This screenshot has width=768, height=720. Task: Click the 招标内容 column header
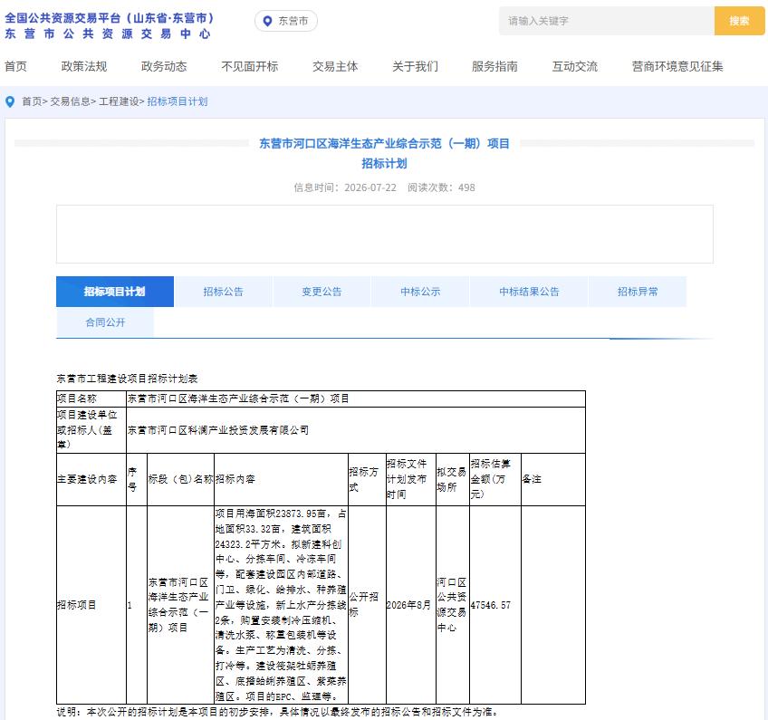[x=281, y=479]
